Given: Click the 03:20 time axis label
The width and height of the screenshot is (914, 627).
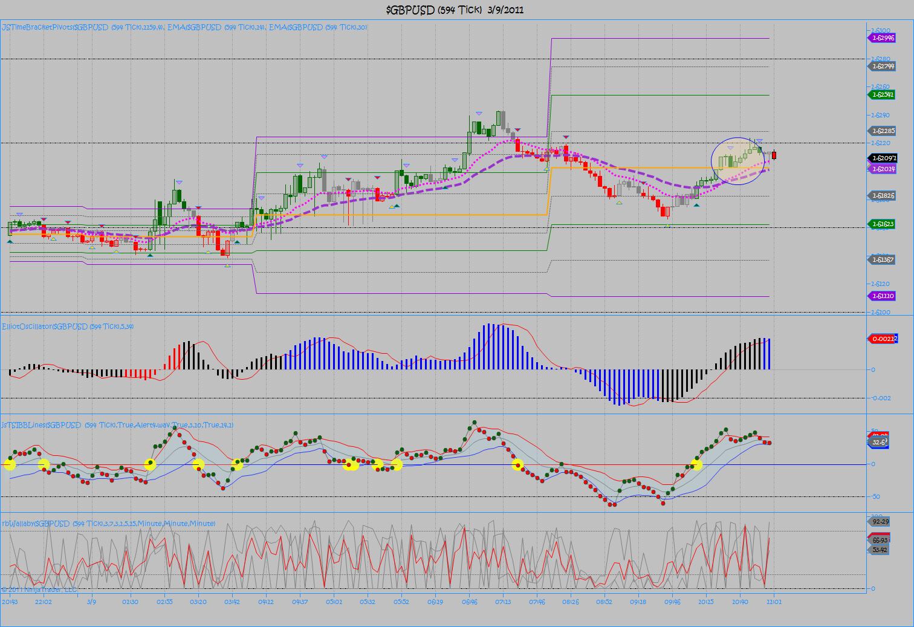Looking at the screenshot, I should pos(198,602).
